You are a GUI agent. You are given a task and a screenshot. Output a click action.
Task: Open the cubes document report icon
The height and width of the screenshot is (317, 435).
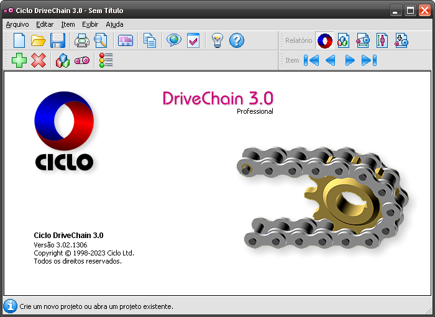pyautogui.click(x=344, y=40)
